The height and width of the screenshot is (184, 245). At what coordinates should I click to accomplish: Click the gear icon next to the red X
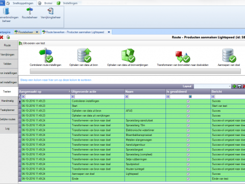pyautogui.click(x=8, y=37)
